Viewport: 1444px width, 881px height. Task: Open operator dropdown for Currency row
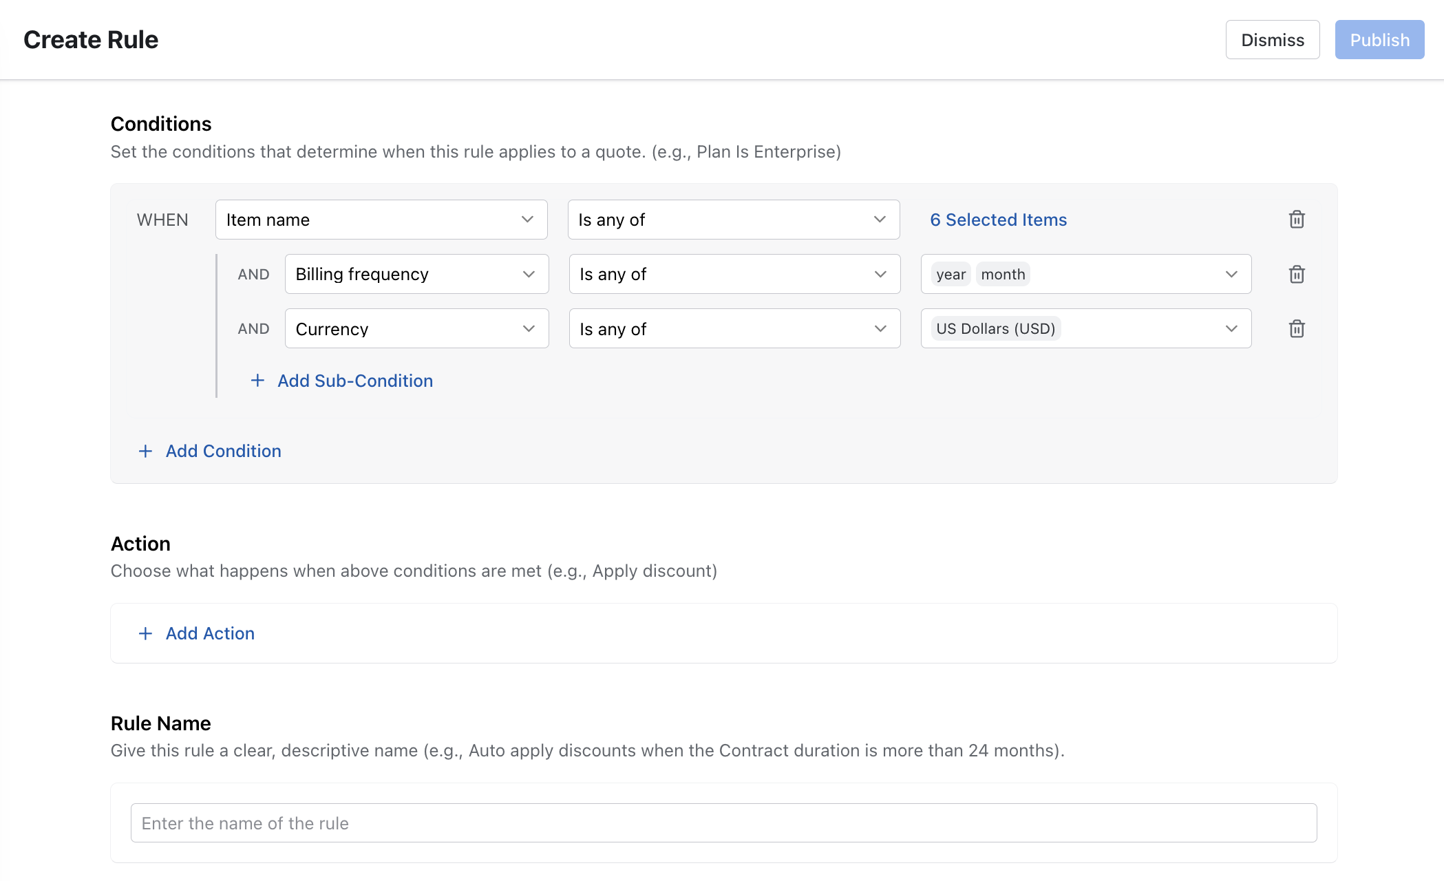734,329
